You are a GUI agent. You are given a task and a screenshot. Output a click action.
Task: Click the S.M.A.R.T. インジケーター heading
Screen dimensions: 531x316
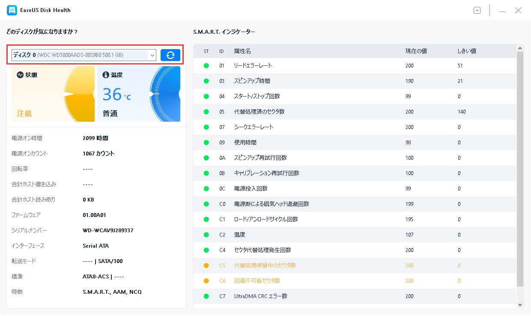[224, 32]
